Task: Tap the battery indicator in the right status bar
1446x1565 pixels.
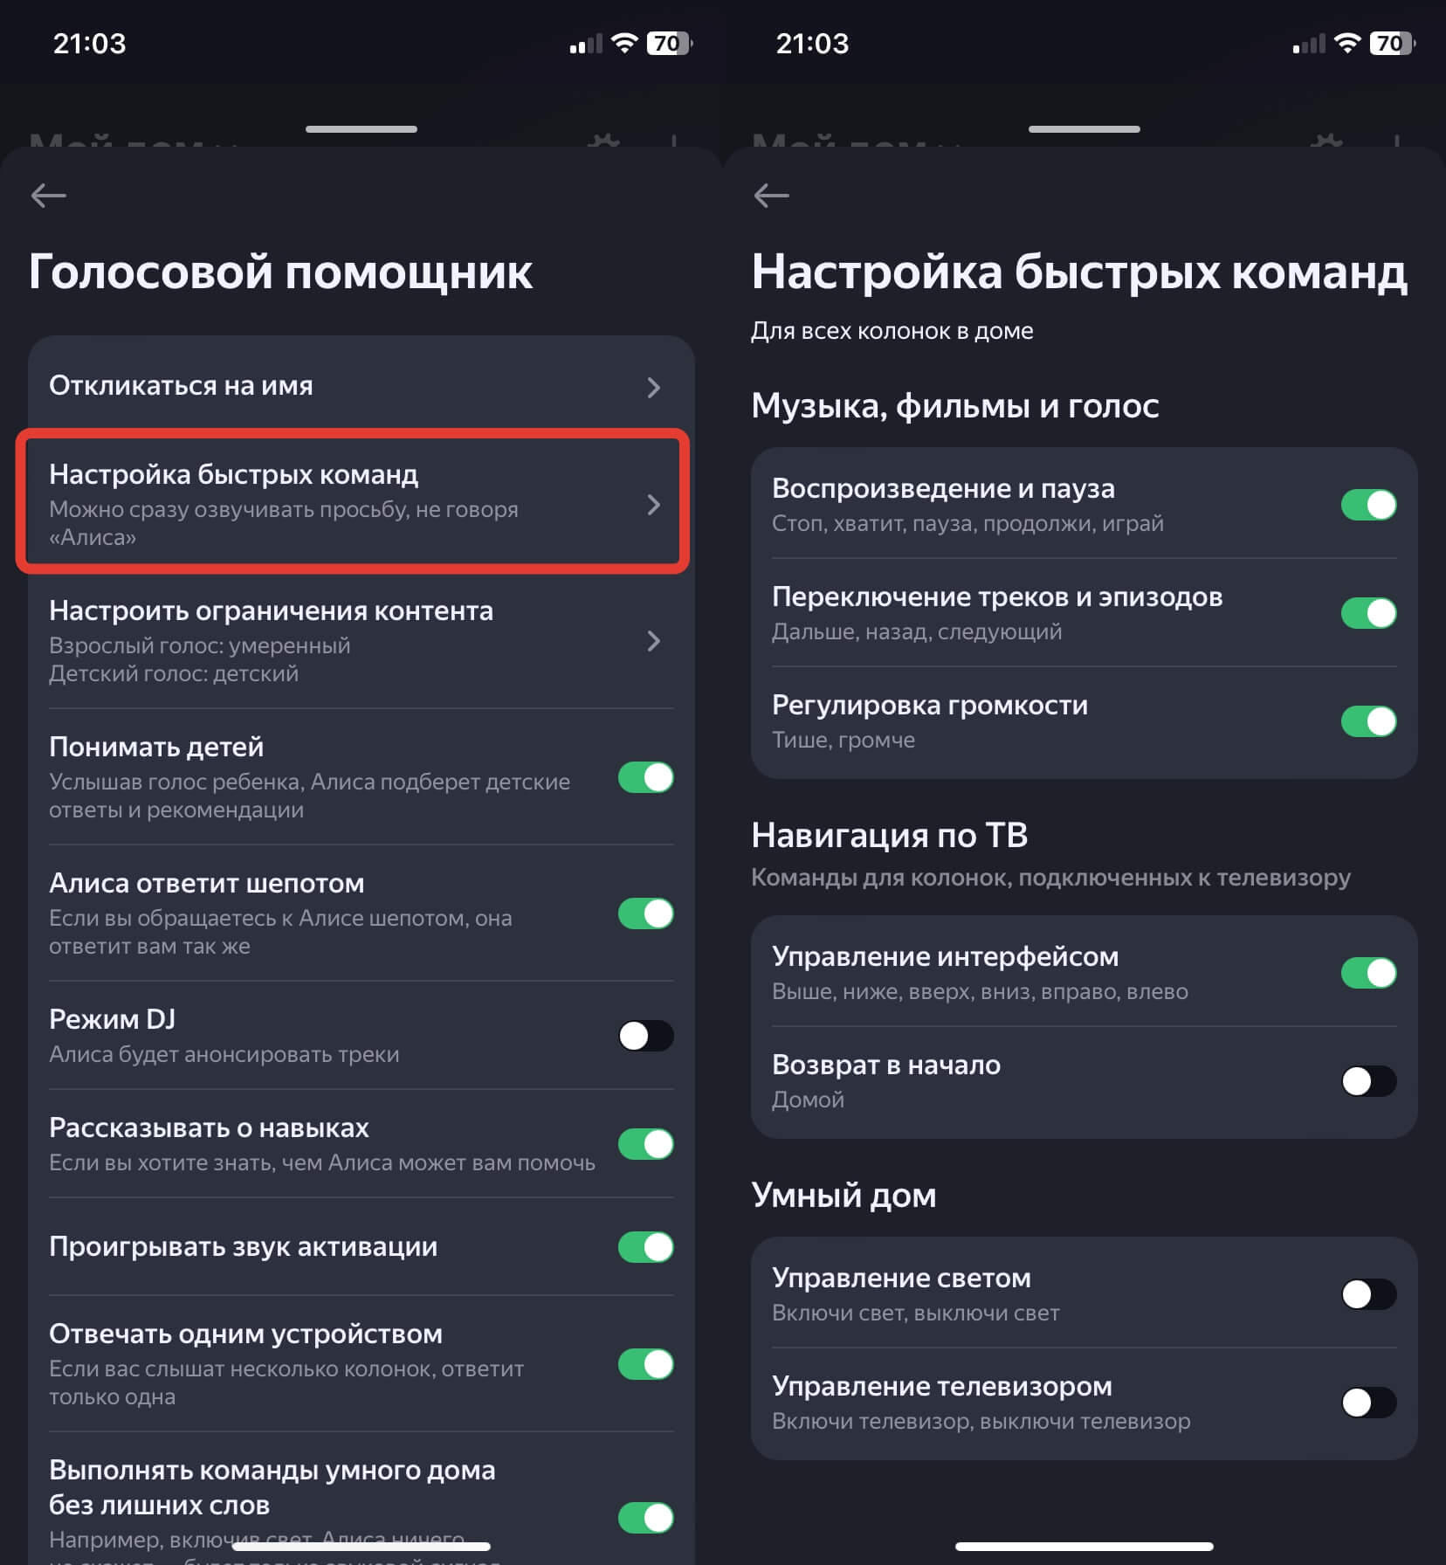Action: (x=1392, y=43)
